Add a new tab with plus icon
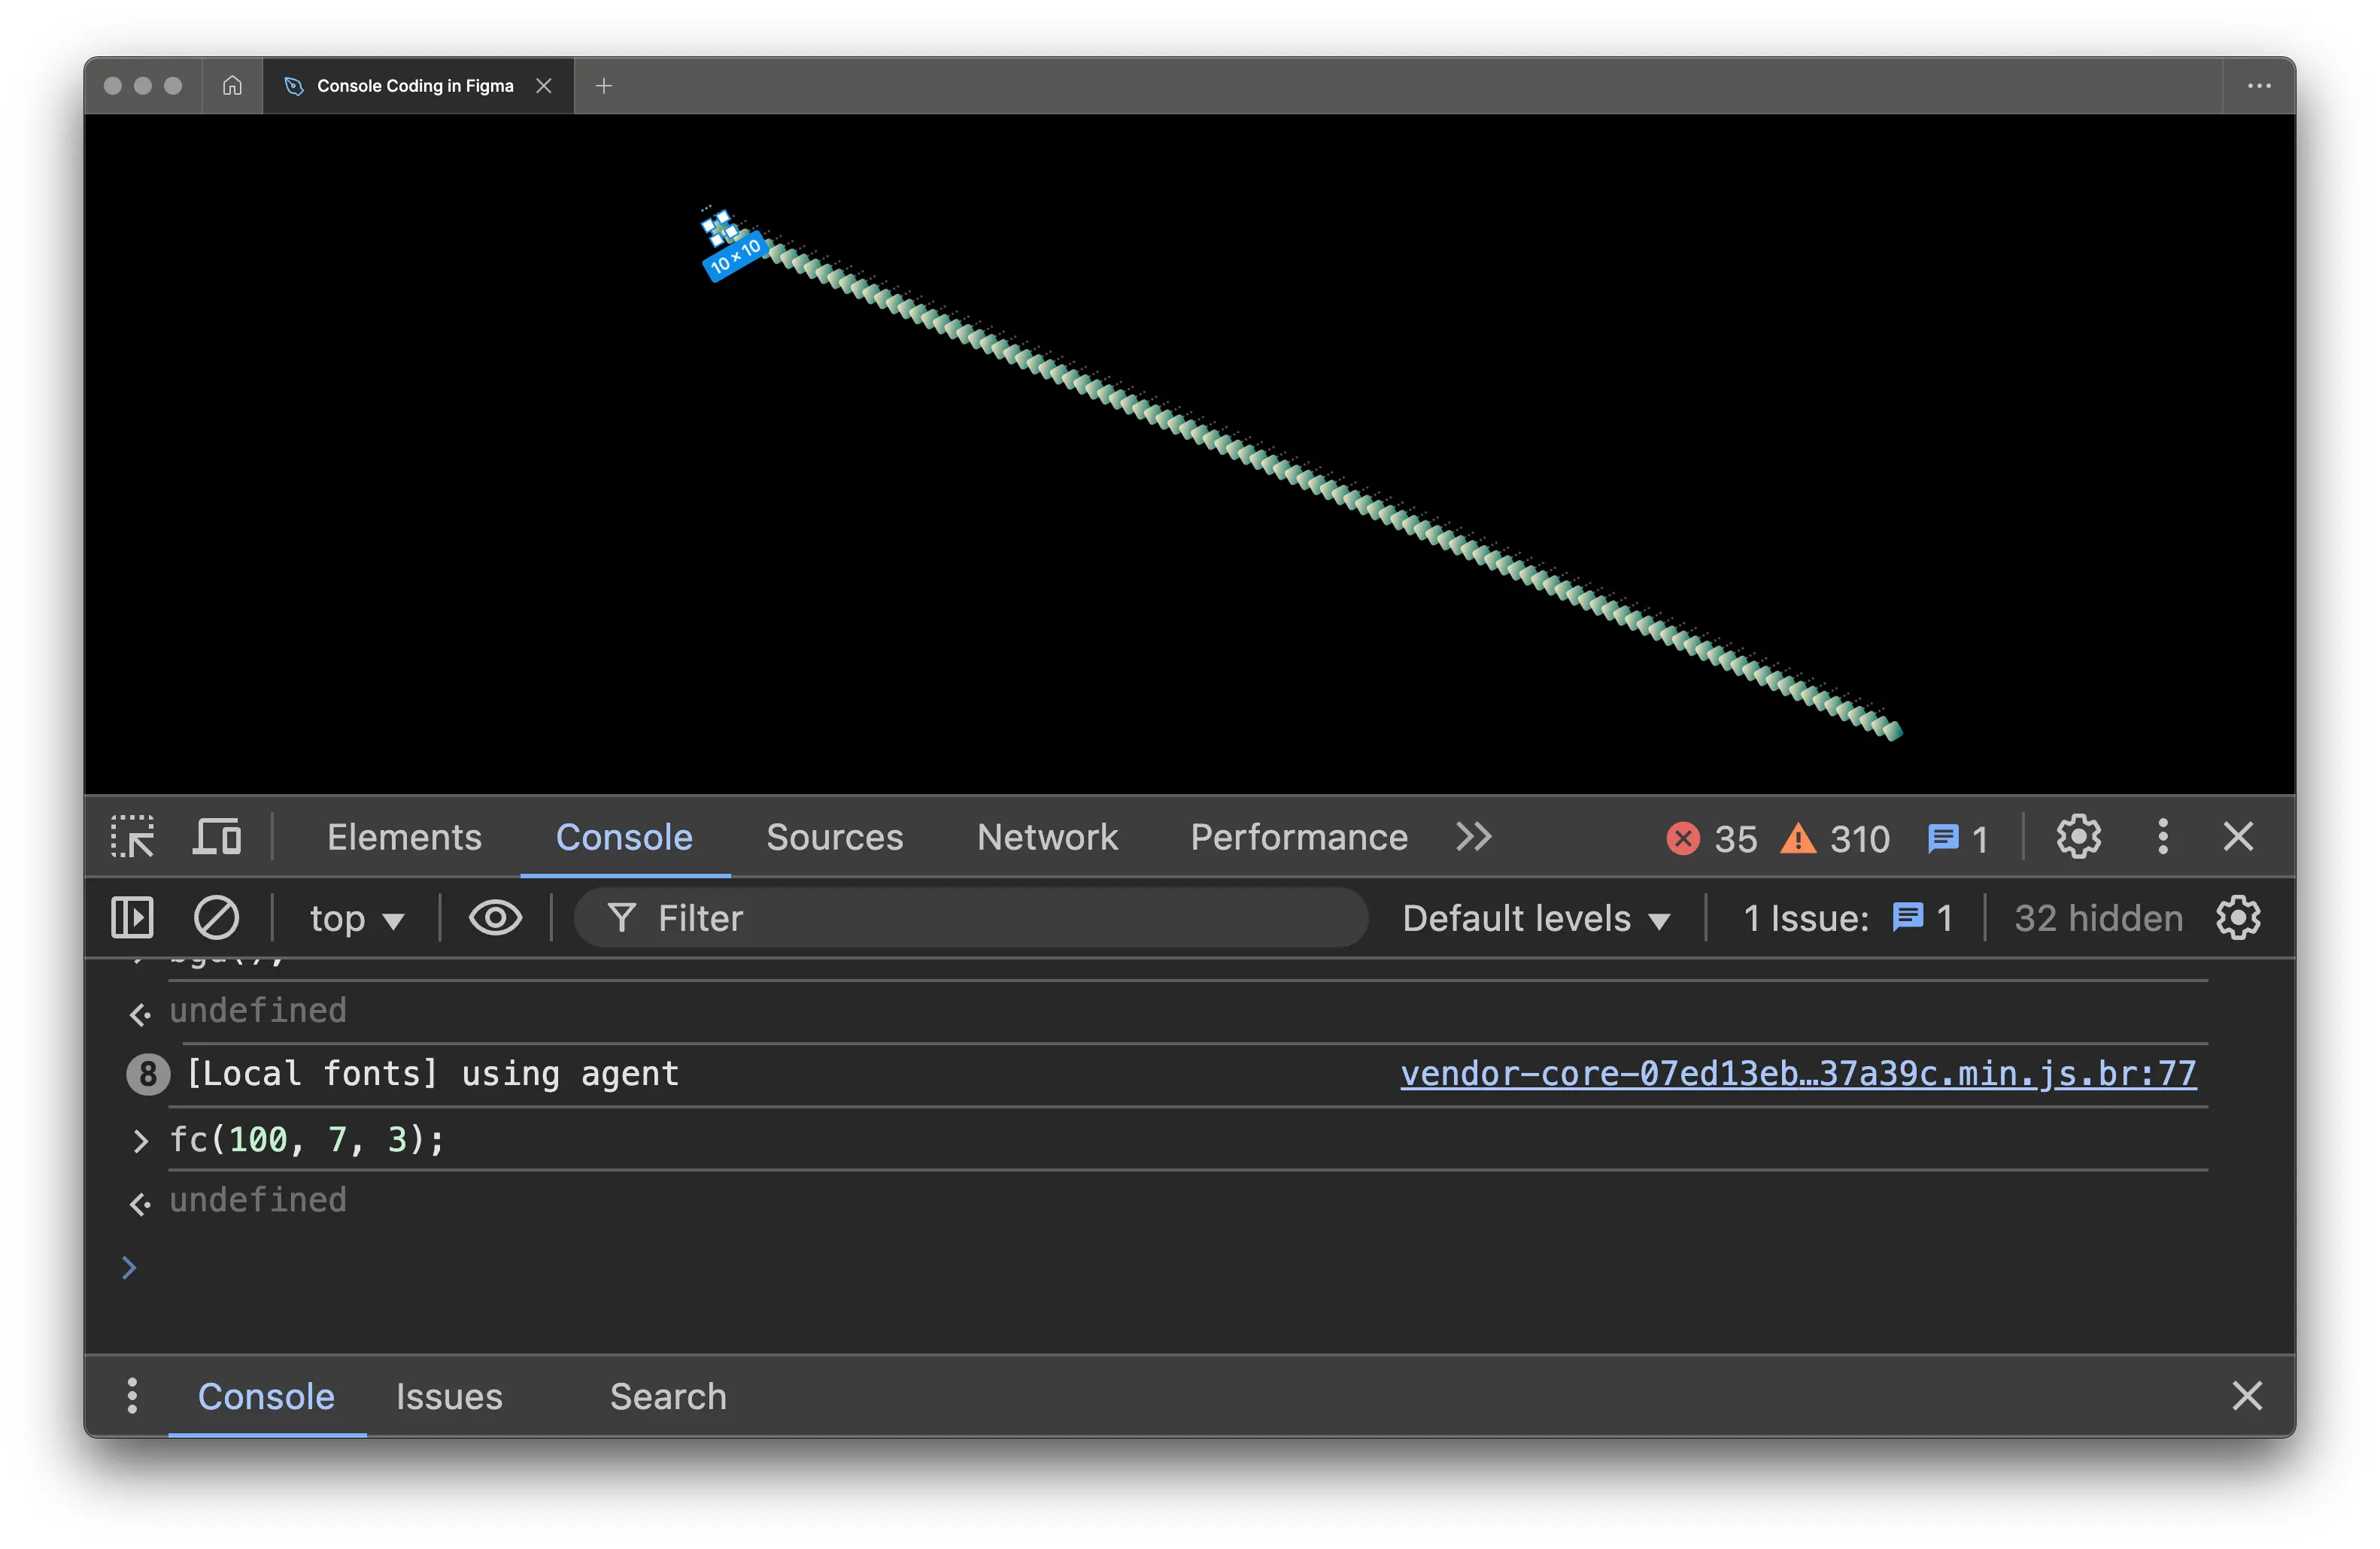The width and height of the screenshot is (2380, 1549). pyautogui.click(x=603, y=86)
